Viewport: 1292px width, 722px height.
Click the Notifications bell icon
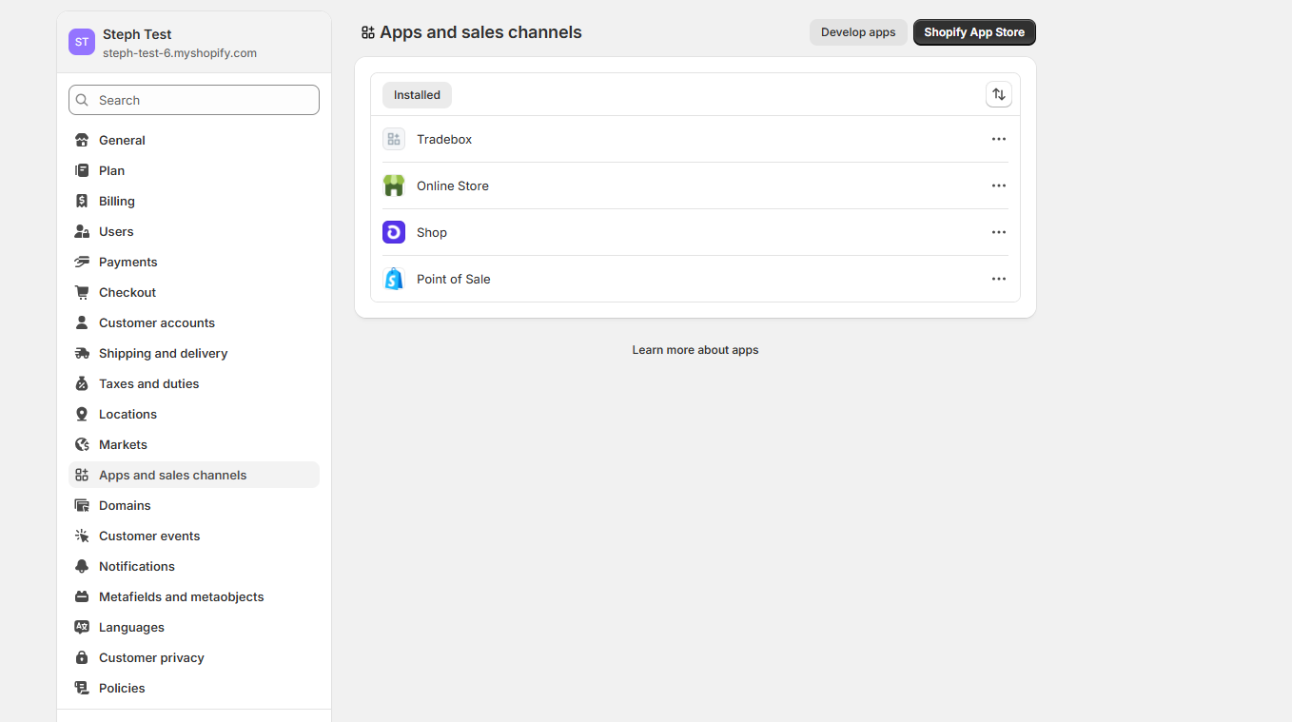click(x=83, y=566)
